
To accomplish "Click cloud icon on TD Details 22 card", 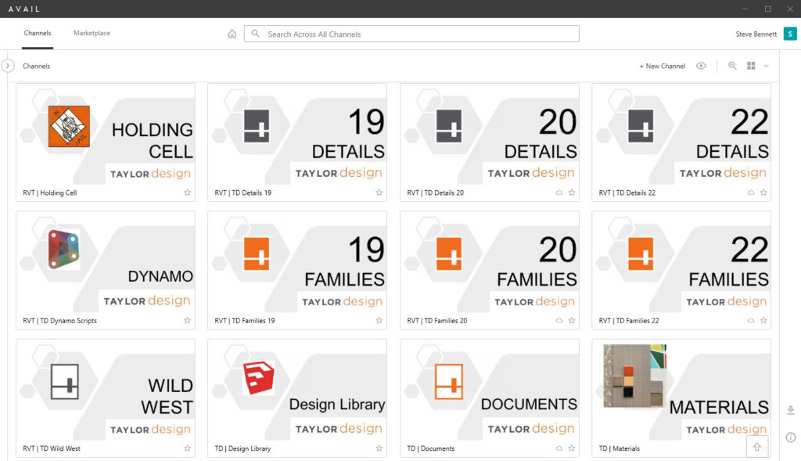I will (x=751, y=193).
